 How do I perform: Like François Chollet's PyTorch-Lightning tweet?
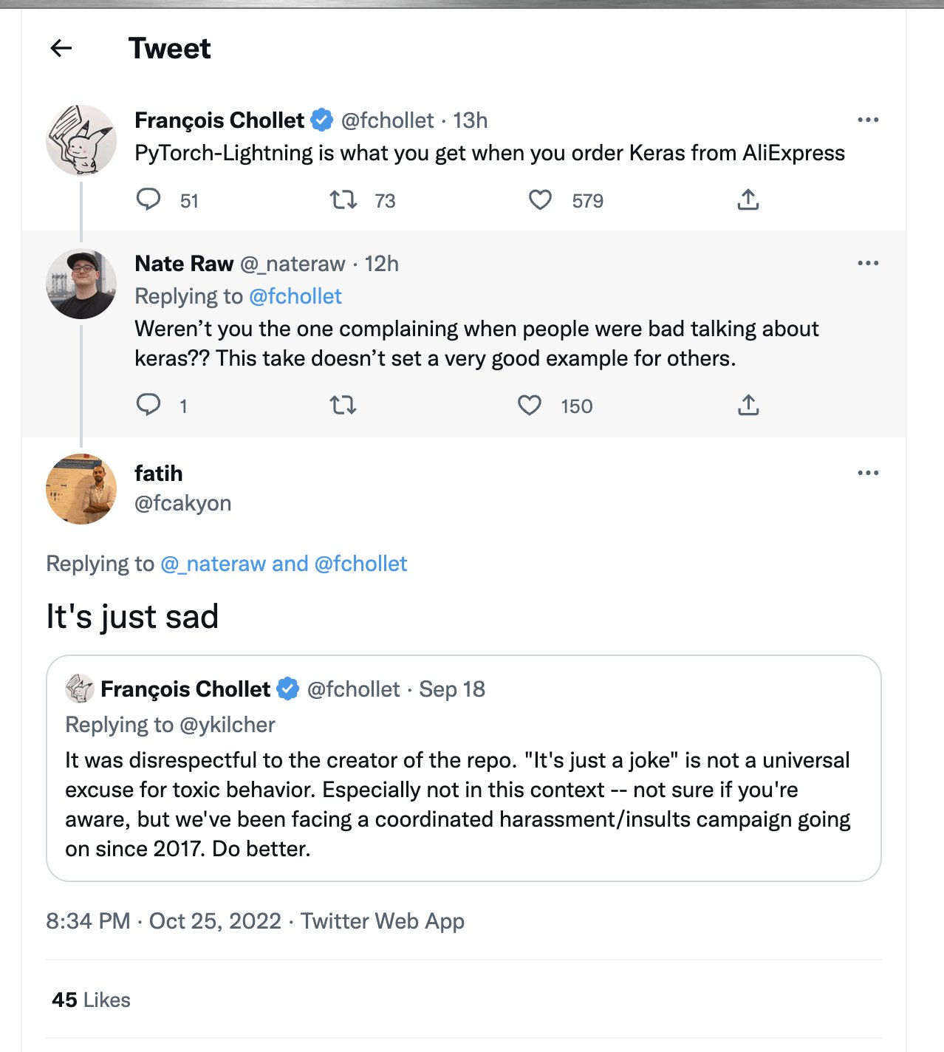click(540, 199)
